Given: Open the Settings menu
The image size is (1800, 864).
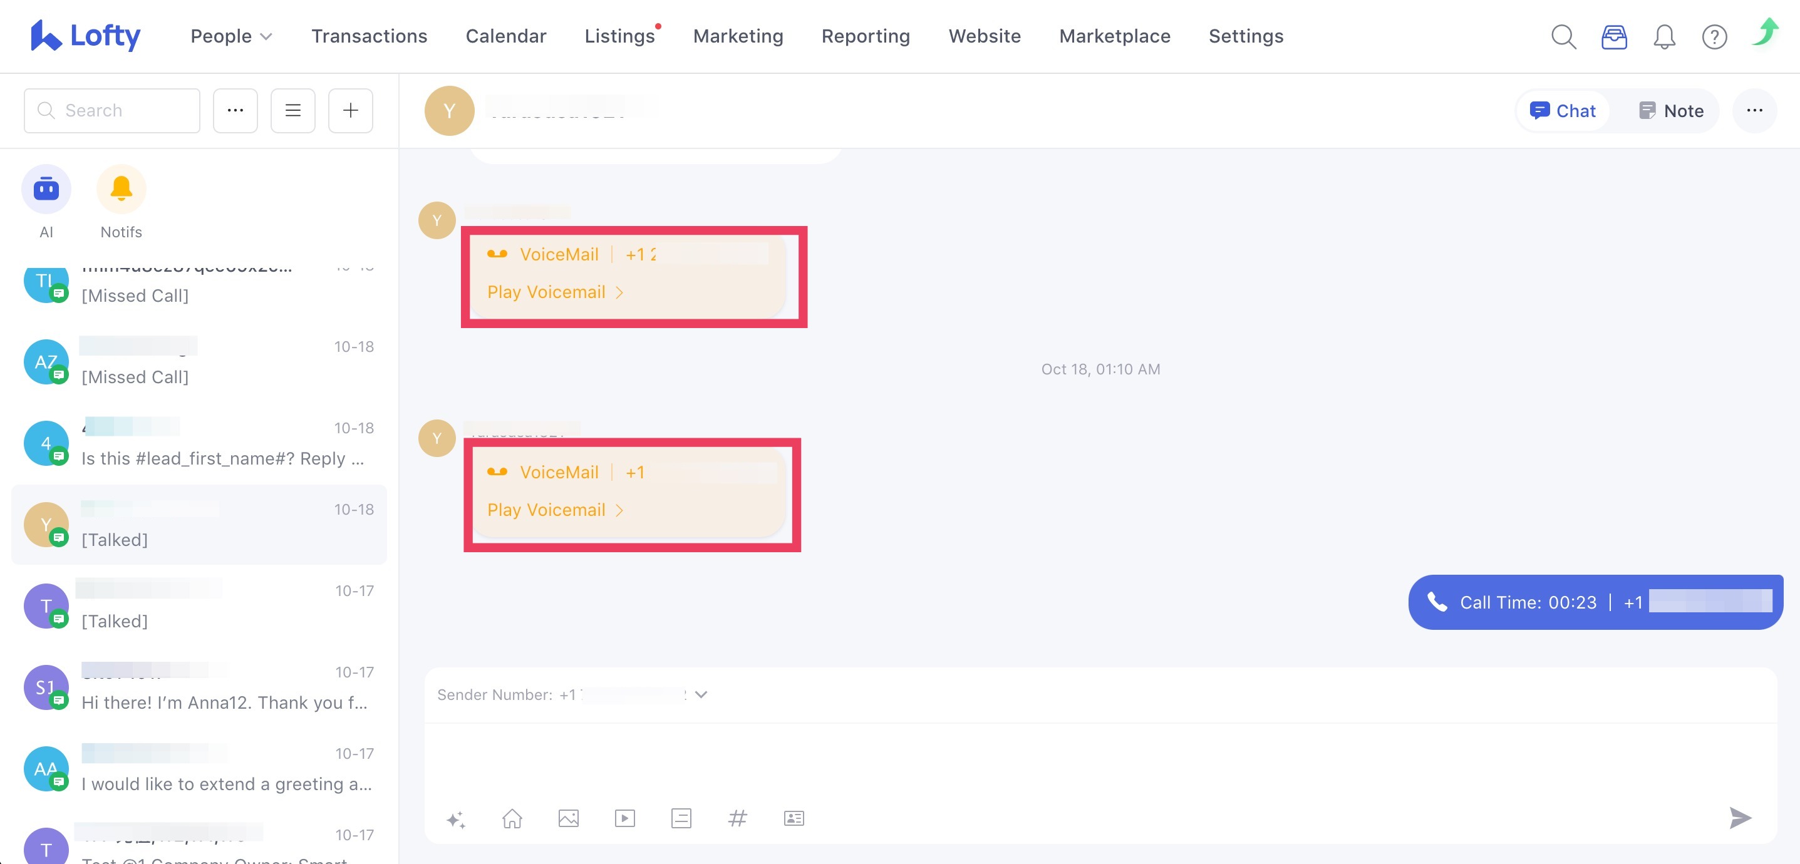Looking at the screenshot, I should 1246,36.
